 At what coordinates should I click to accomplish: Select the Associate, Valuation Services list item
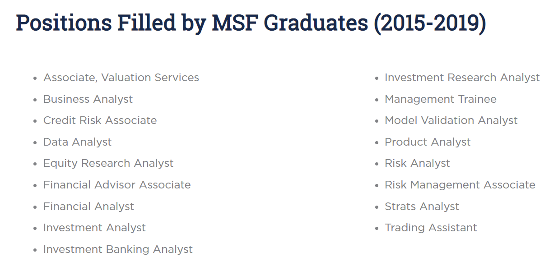[x=121, y=78]
